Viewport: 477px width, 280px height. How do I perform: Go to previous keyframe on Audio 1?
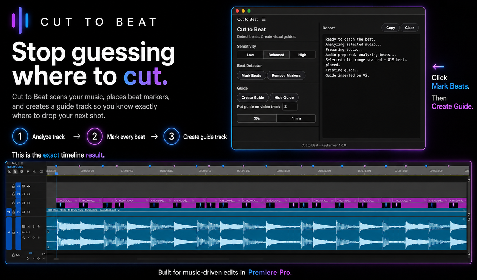pos(29,237)
